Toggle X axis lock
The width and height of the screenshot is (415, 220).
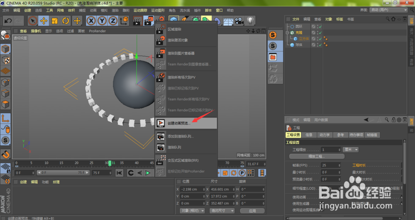(91, 21)
